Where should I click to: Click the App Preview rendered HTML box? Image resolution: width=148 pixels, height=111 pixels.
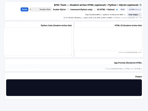point(74,66)
